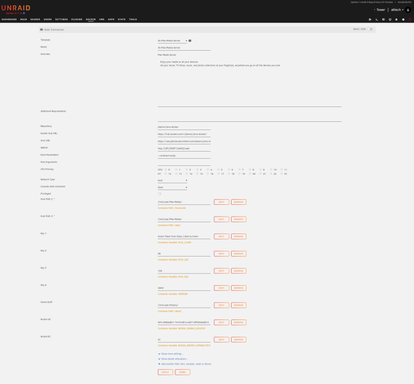Open the Shares menu

click(x=35, y=19)
